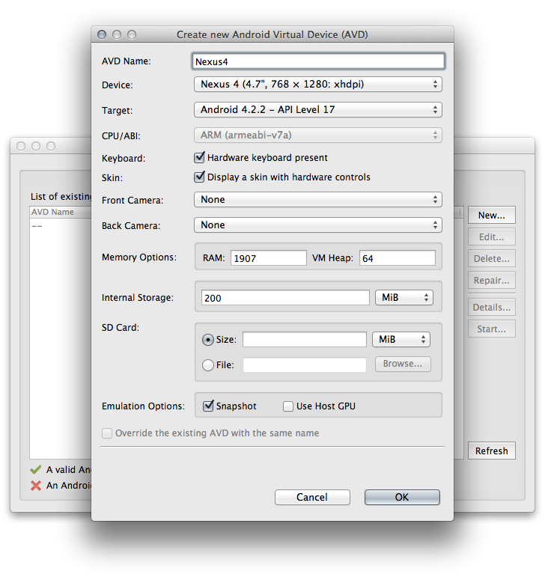Viewport: 545px width, 580px height.
Task: Toggle Display a skin with hardware controls
Action: tap(199, 177)
